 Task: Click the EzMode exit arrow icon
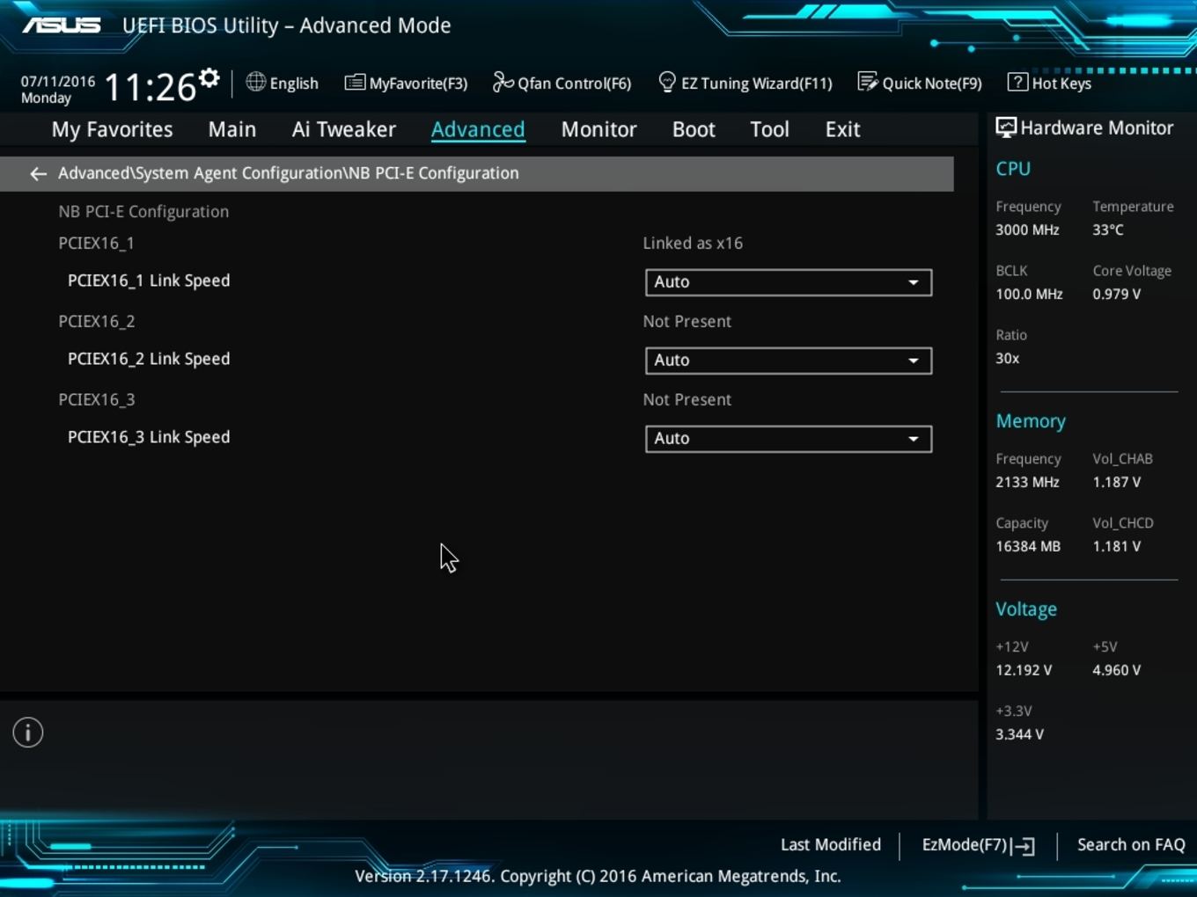click(1023, 846)
